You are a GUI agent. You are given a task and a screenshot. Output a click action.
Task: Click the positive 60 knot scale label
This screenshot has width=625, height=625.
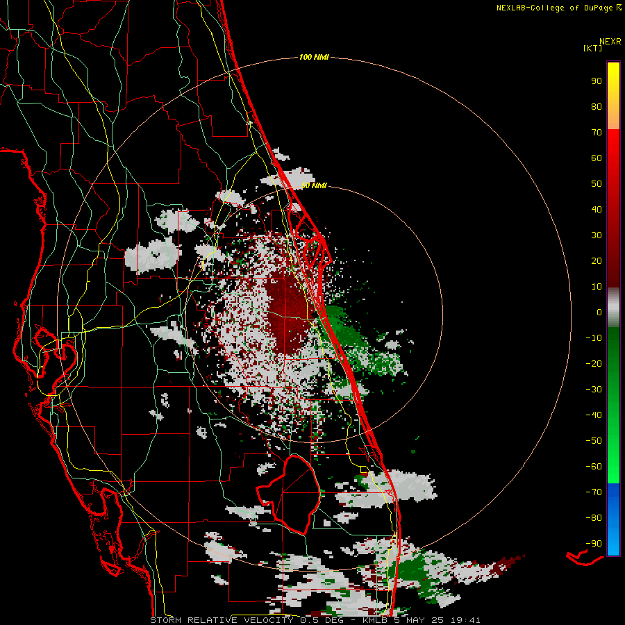point(597,158)
